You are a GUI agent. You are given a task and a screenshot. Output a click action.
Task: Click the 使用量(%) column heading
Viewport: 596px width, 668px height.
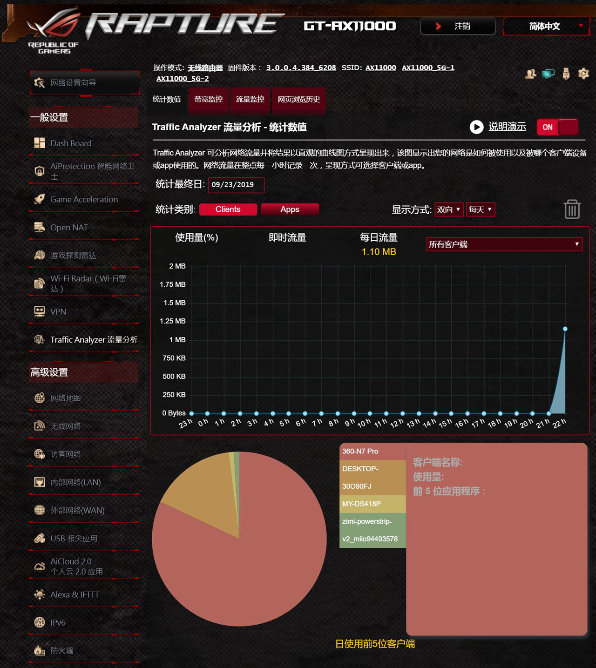pyautogui.click(x=196, y=237)
